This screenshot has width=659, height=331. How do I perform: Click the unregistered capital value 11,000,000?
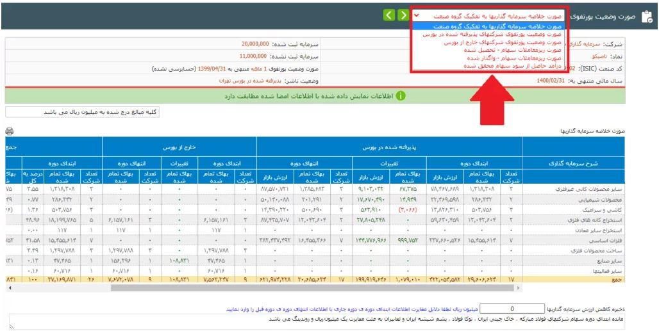pos(253,56)
